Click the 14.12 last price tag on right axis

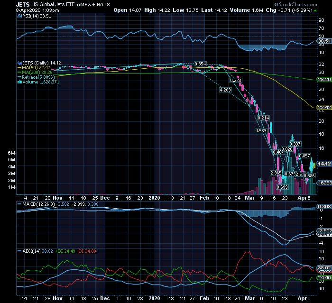[x=324, y=164]
